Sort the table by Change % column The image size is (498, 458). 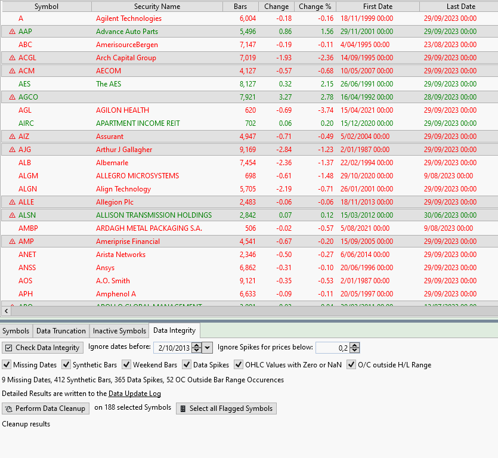point(315,7)
